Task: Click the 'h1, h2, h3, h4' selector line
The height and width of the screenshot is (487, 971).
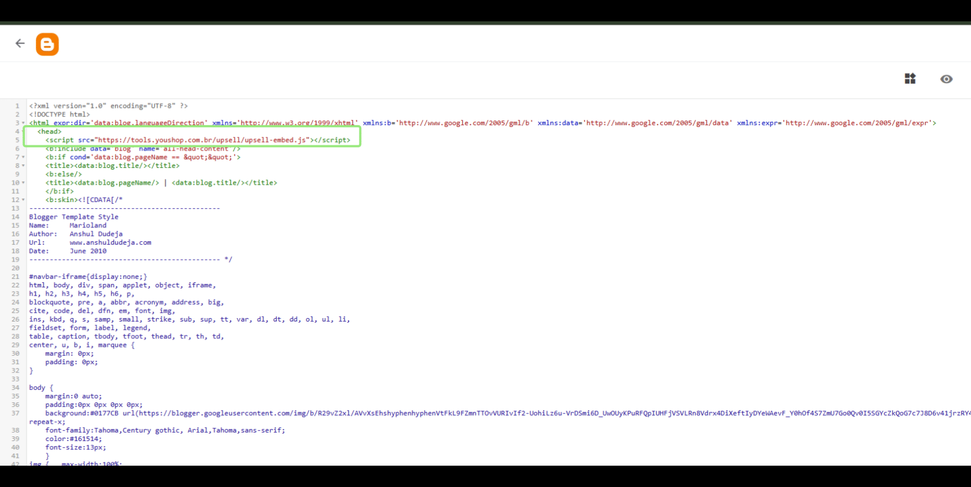Action: click(82, 293)
